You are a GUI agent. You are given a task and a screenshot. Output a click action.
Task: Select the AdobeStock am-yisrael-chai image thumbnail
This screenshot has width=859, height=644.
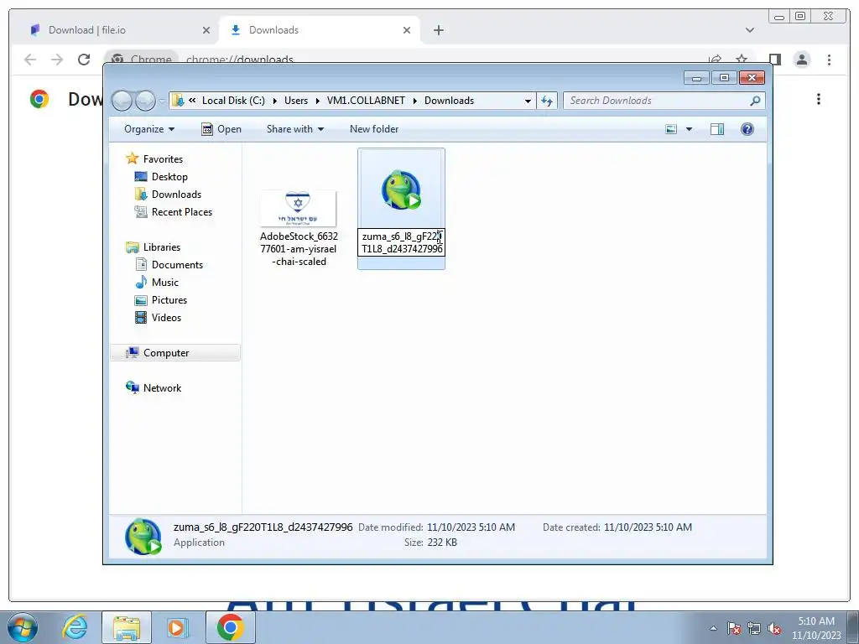[x=298, y=209]
